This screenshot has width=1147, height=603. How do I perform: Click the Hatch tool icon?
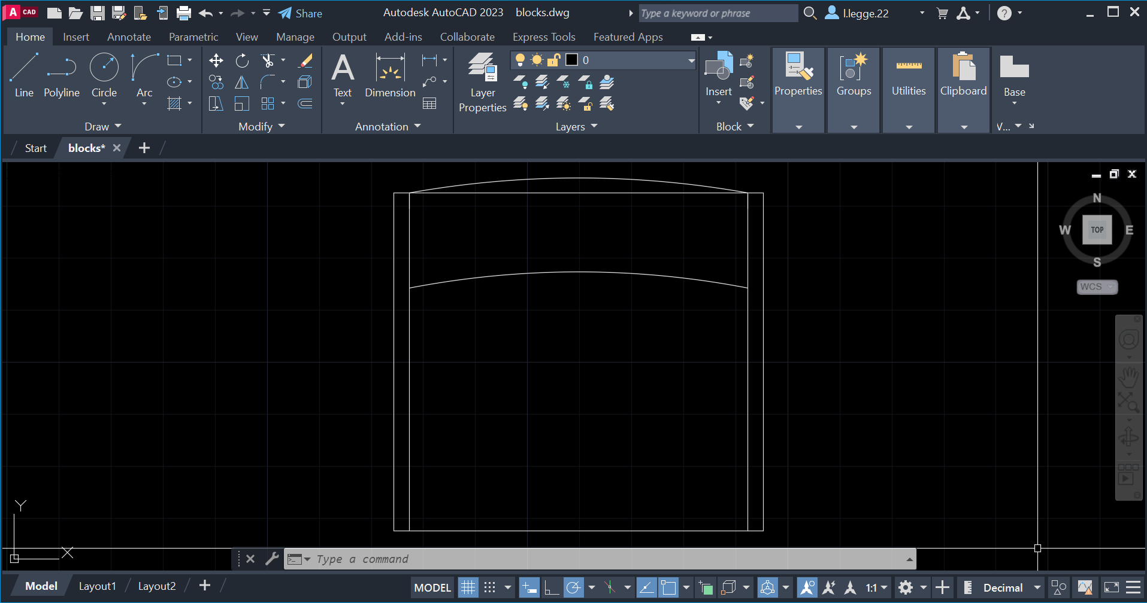(174, 104)
